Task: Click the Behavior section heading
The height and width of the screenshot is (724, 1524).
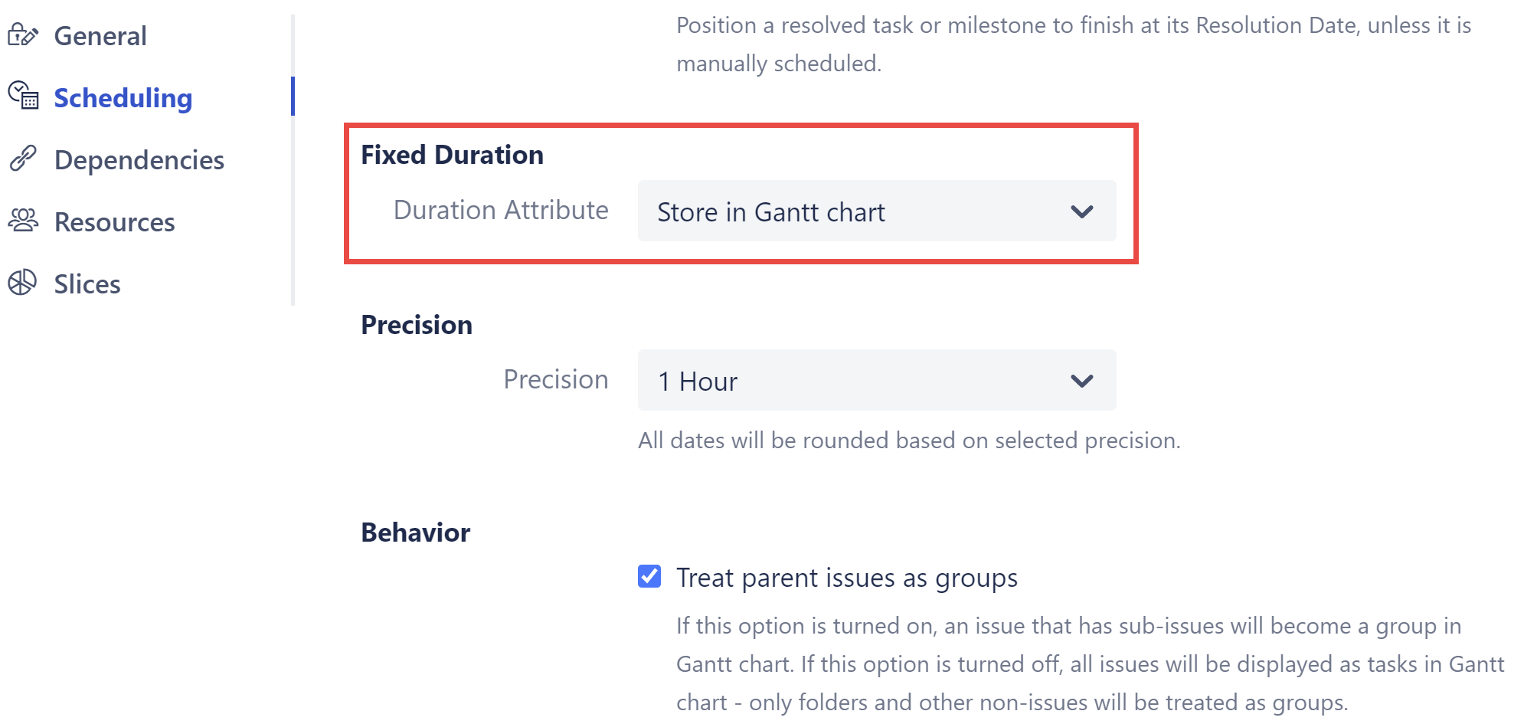Action: click(415, 532)
